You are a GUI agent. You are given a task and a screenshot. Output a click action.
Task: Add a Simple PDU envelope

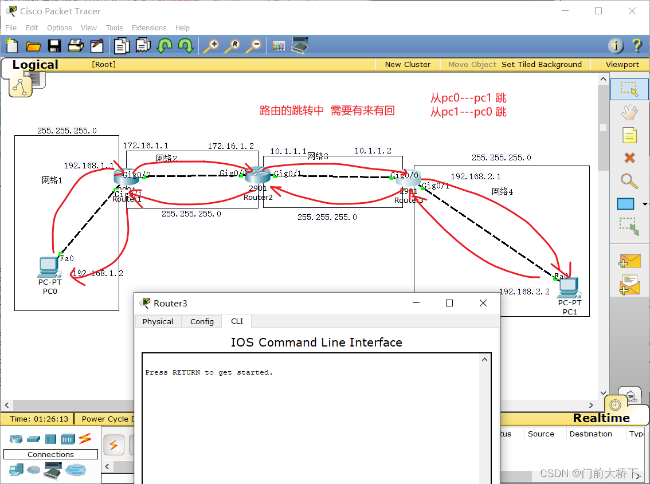click(x=629, y=261)
